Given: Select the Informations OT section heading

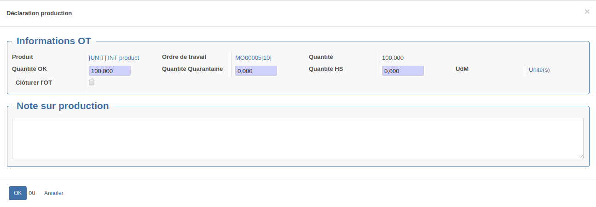Looking at the screenshot, I should [x=54, y=41].
